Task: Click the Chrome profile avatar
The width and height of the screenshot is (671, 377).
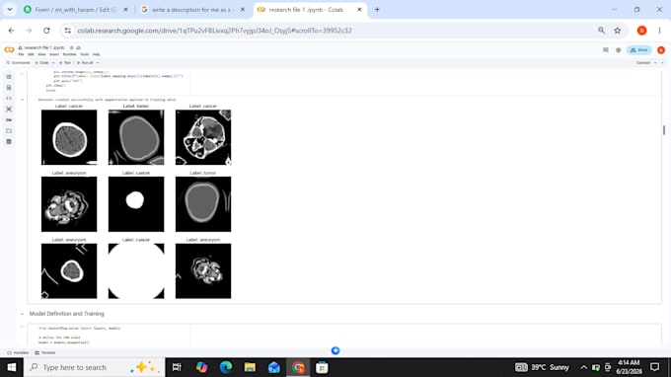Action: 642,31
